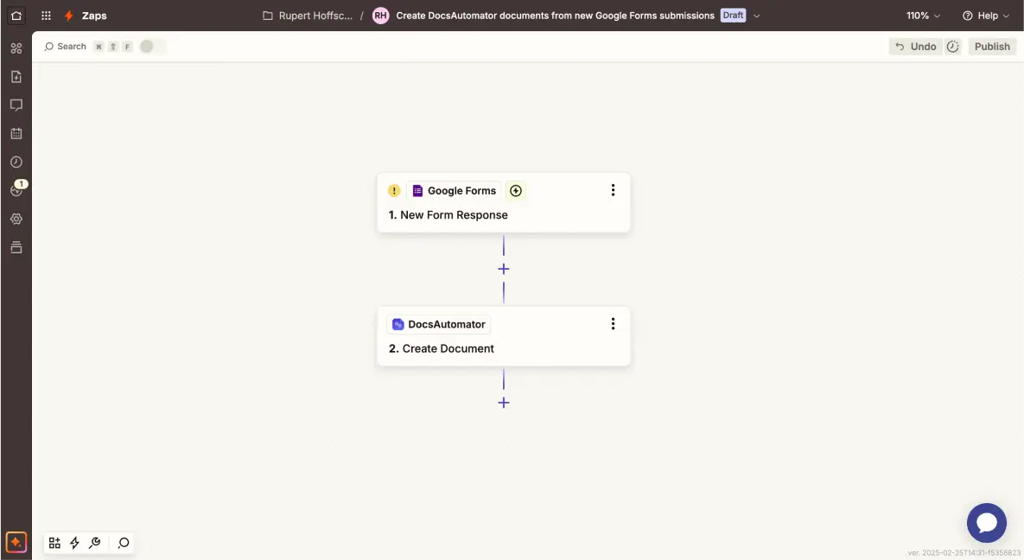Open DocsAutomator step three-dot menu
Screen dimensions: 1024x560
coord(613,324)
